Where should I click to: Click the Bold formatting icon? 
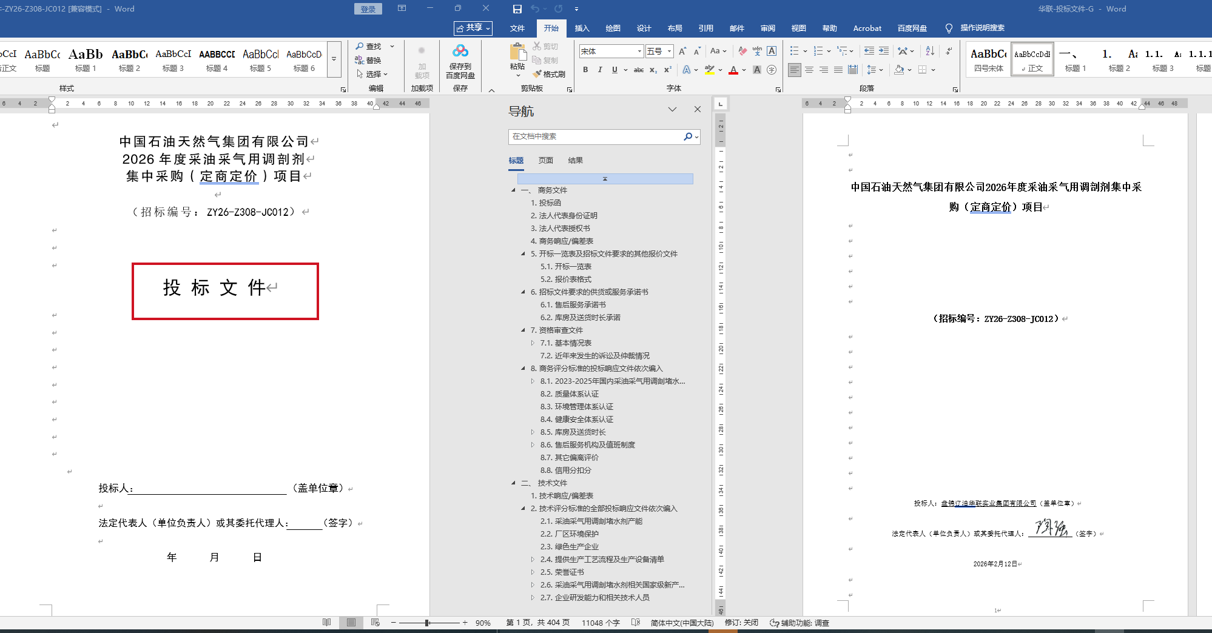click(585, 70)
